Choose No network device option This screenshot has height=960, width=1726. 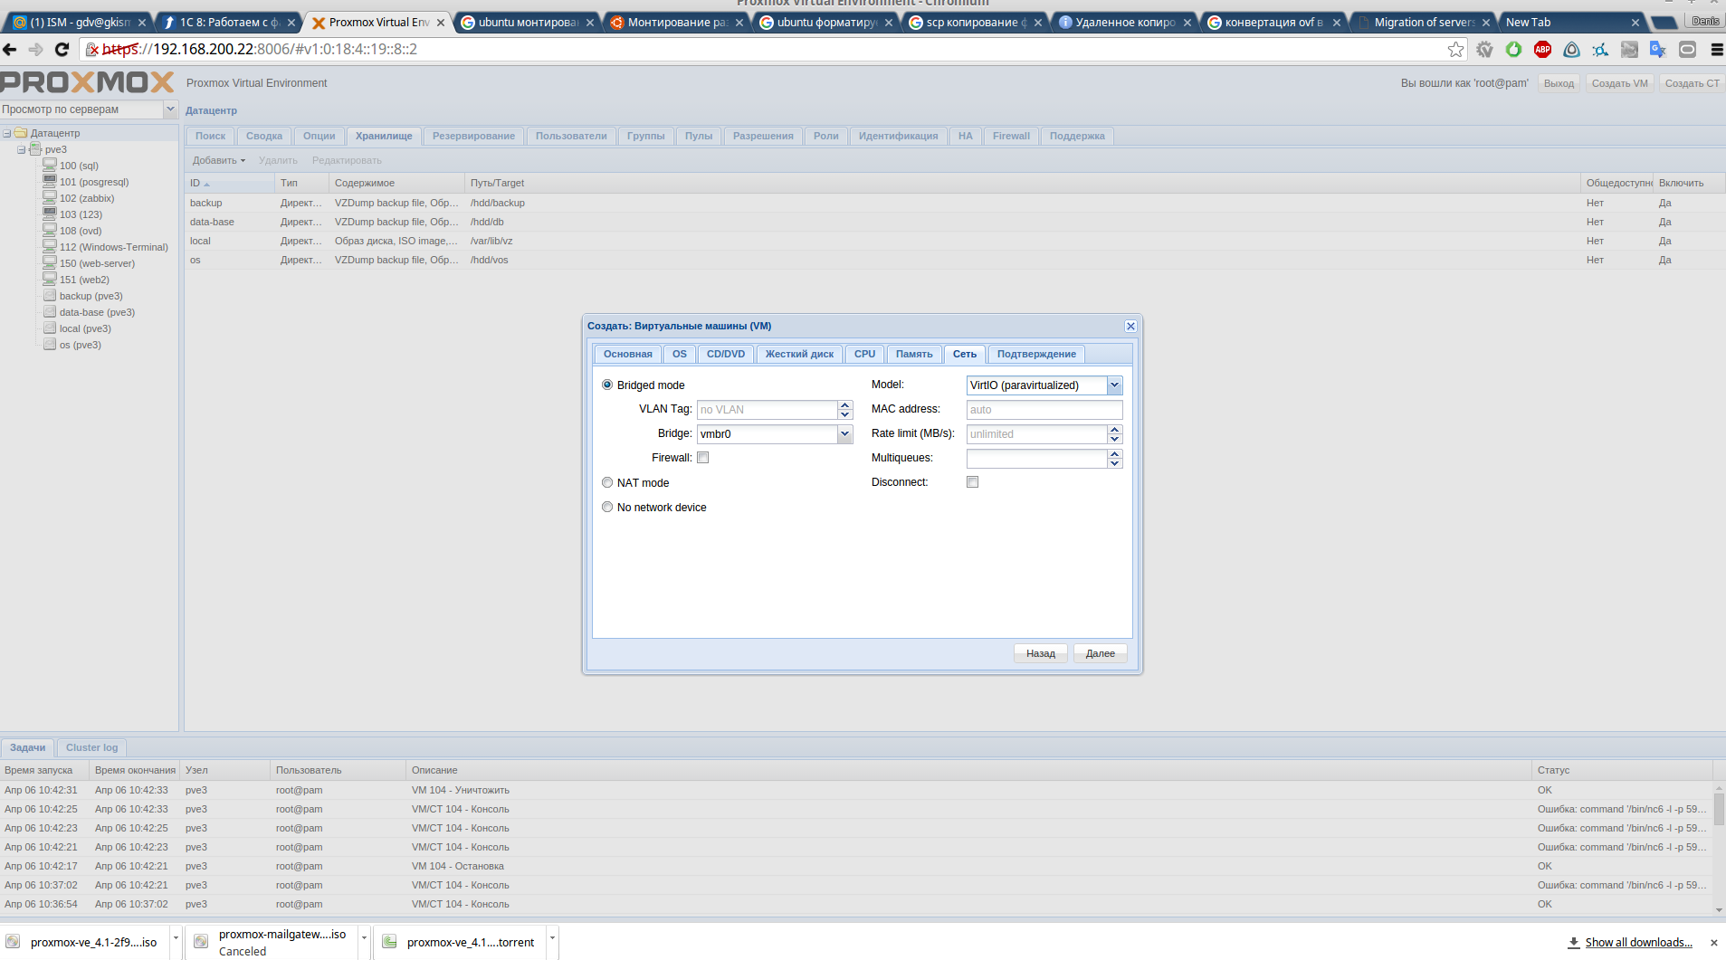click(607, 508)
